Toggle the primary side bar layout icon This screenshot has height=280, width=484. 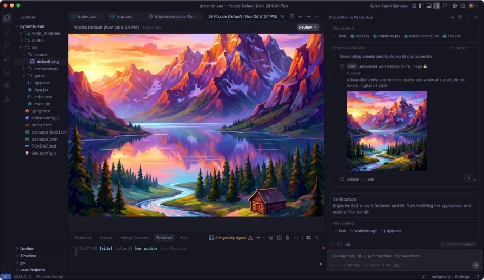(x=420, y=5)
